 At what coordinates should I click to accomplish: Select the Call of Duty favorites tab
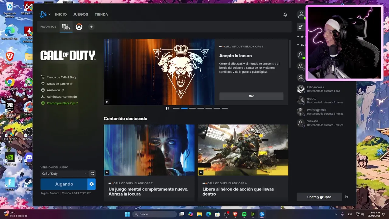(66, 27)
